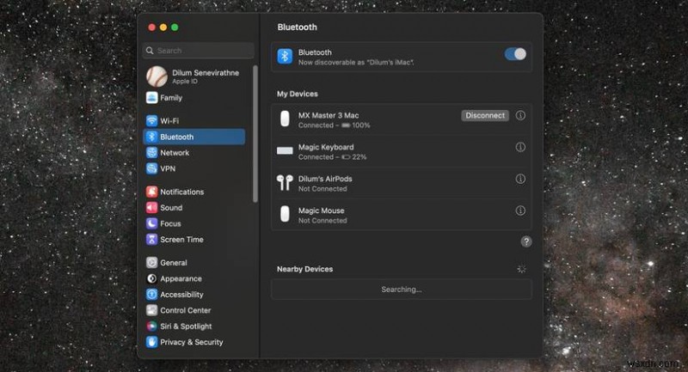The width and height of the screenshot is (688, 372).
Task: Open the Appearance label in sidebar
Action: (x=181, y=278)
